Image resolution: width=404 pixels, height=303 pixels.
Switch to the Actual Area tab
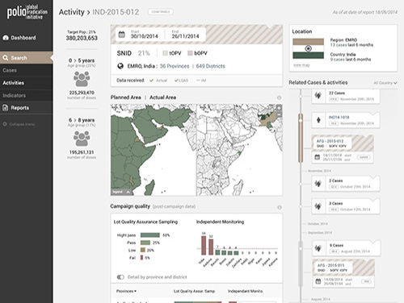tap(162, 98)
